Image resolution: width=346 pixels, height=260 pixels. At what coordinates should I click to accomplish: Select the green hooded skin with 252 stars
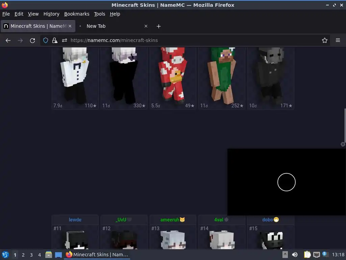222,78
